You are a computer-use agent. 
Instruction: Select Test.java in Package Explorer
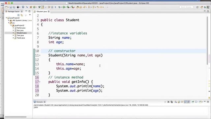(20, 35)
